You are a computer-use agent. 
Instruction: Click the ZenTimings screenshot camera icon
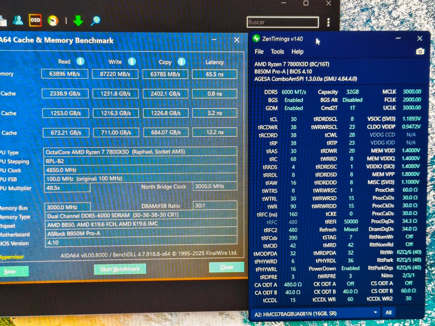click(x=420, y=51)
